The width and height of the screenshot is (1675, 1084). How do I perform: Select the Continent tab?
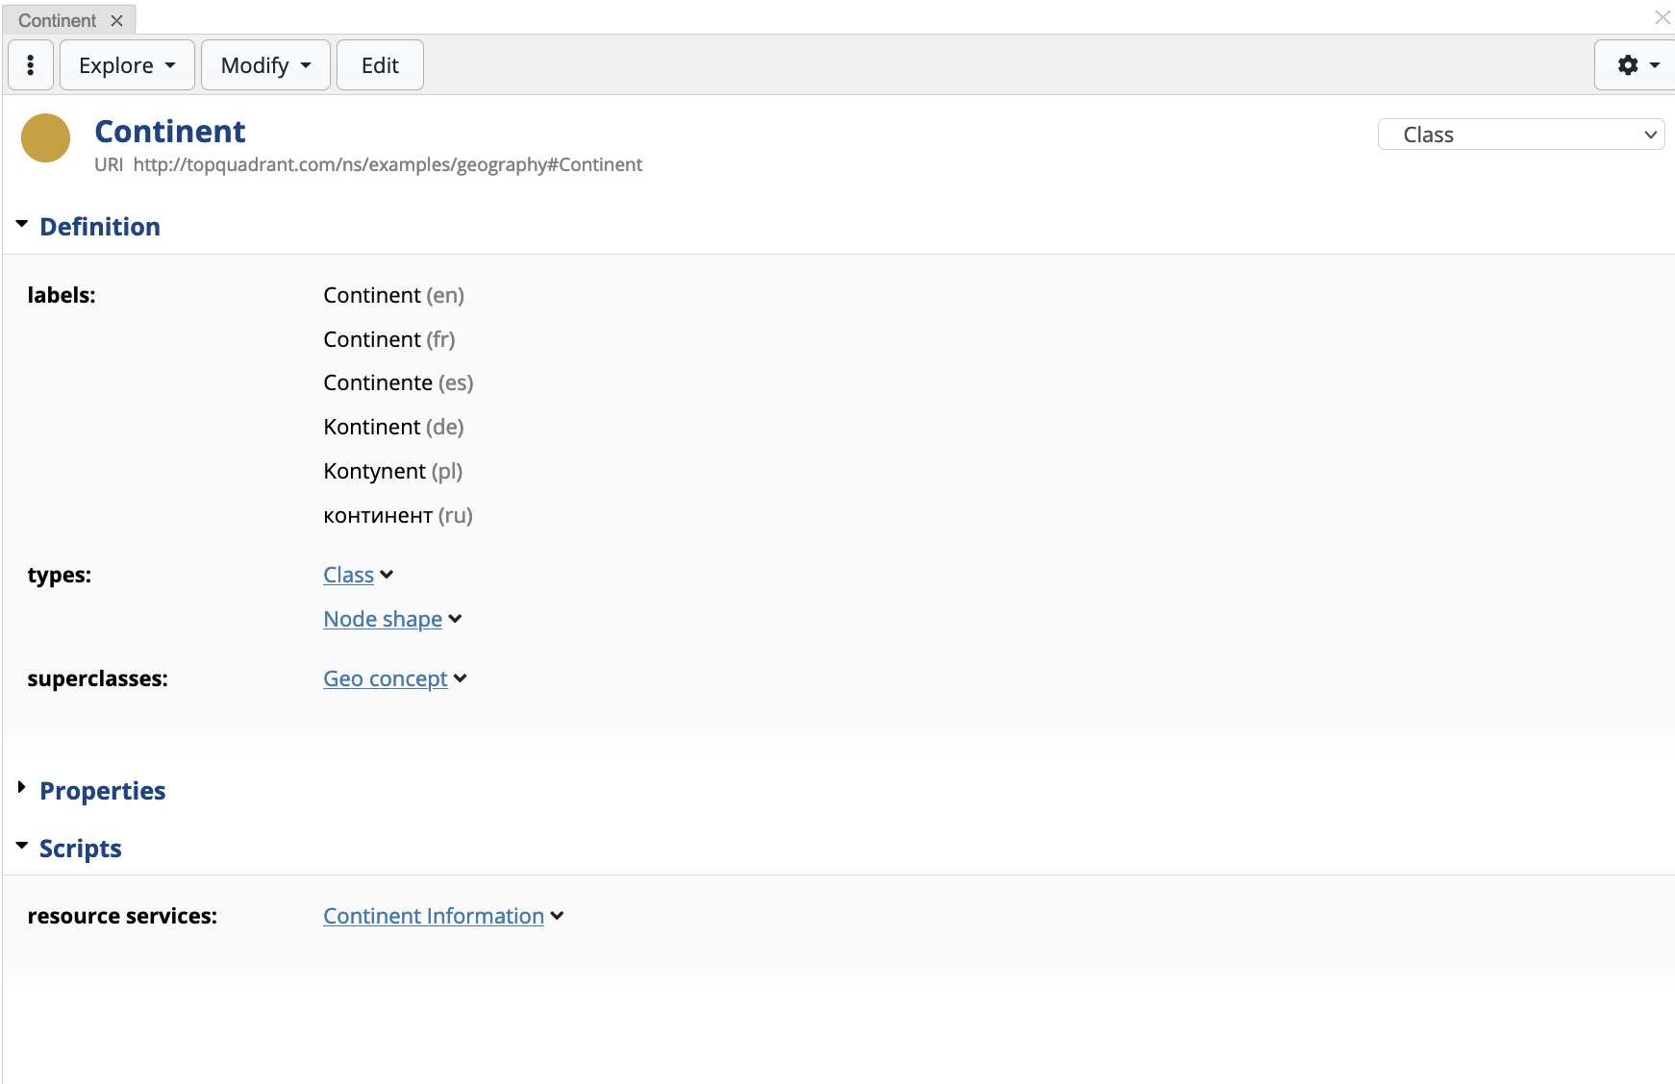pos(58,20)
